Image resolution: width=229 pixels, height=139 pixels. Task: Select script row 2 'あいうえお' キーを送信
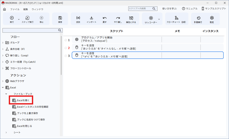[148, 47]
